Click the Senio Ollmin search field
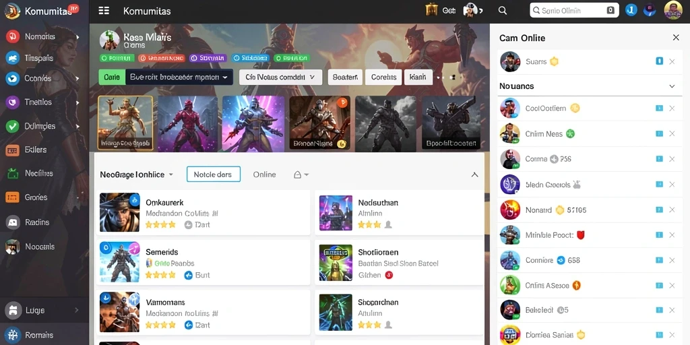This screenshot has width=690, height=345. coord(574,10)
